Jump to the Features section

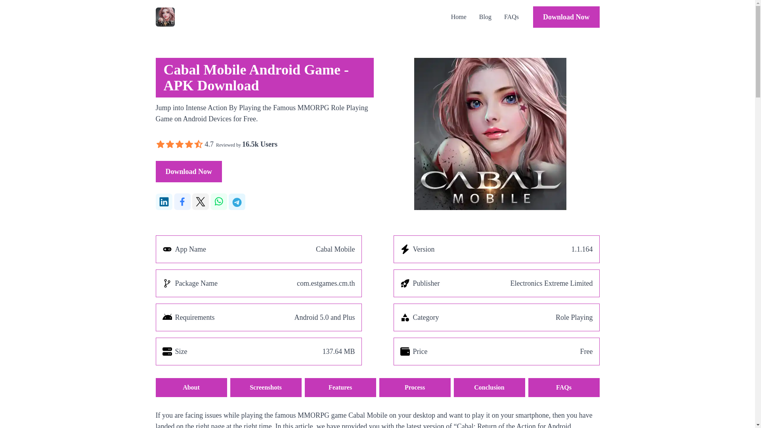pyautogui.click(x=340, y=388)
